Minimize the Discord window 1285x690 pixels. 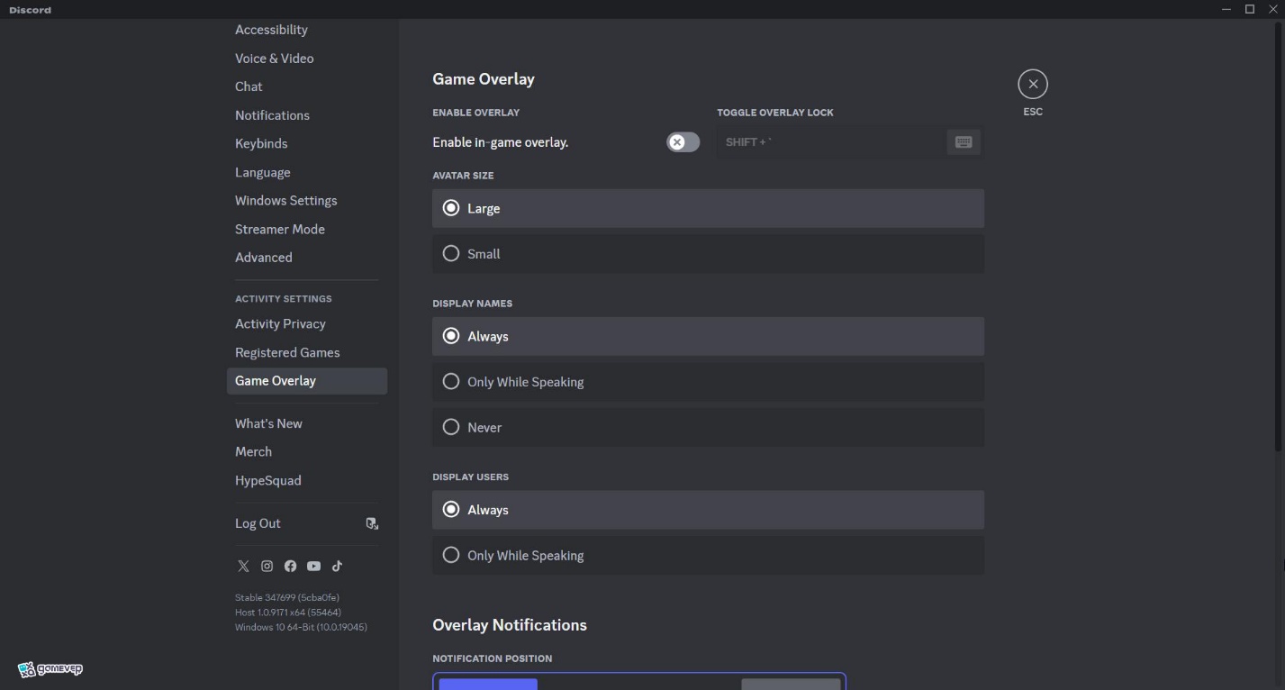coord(1226,9)
